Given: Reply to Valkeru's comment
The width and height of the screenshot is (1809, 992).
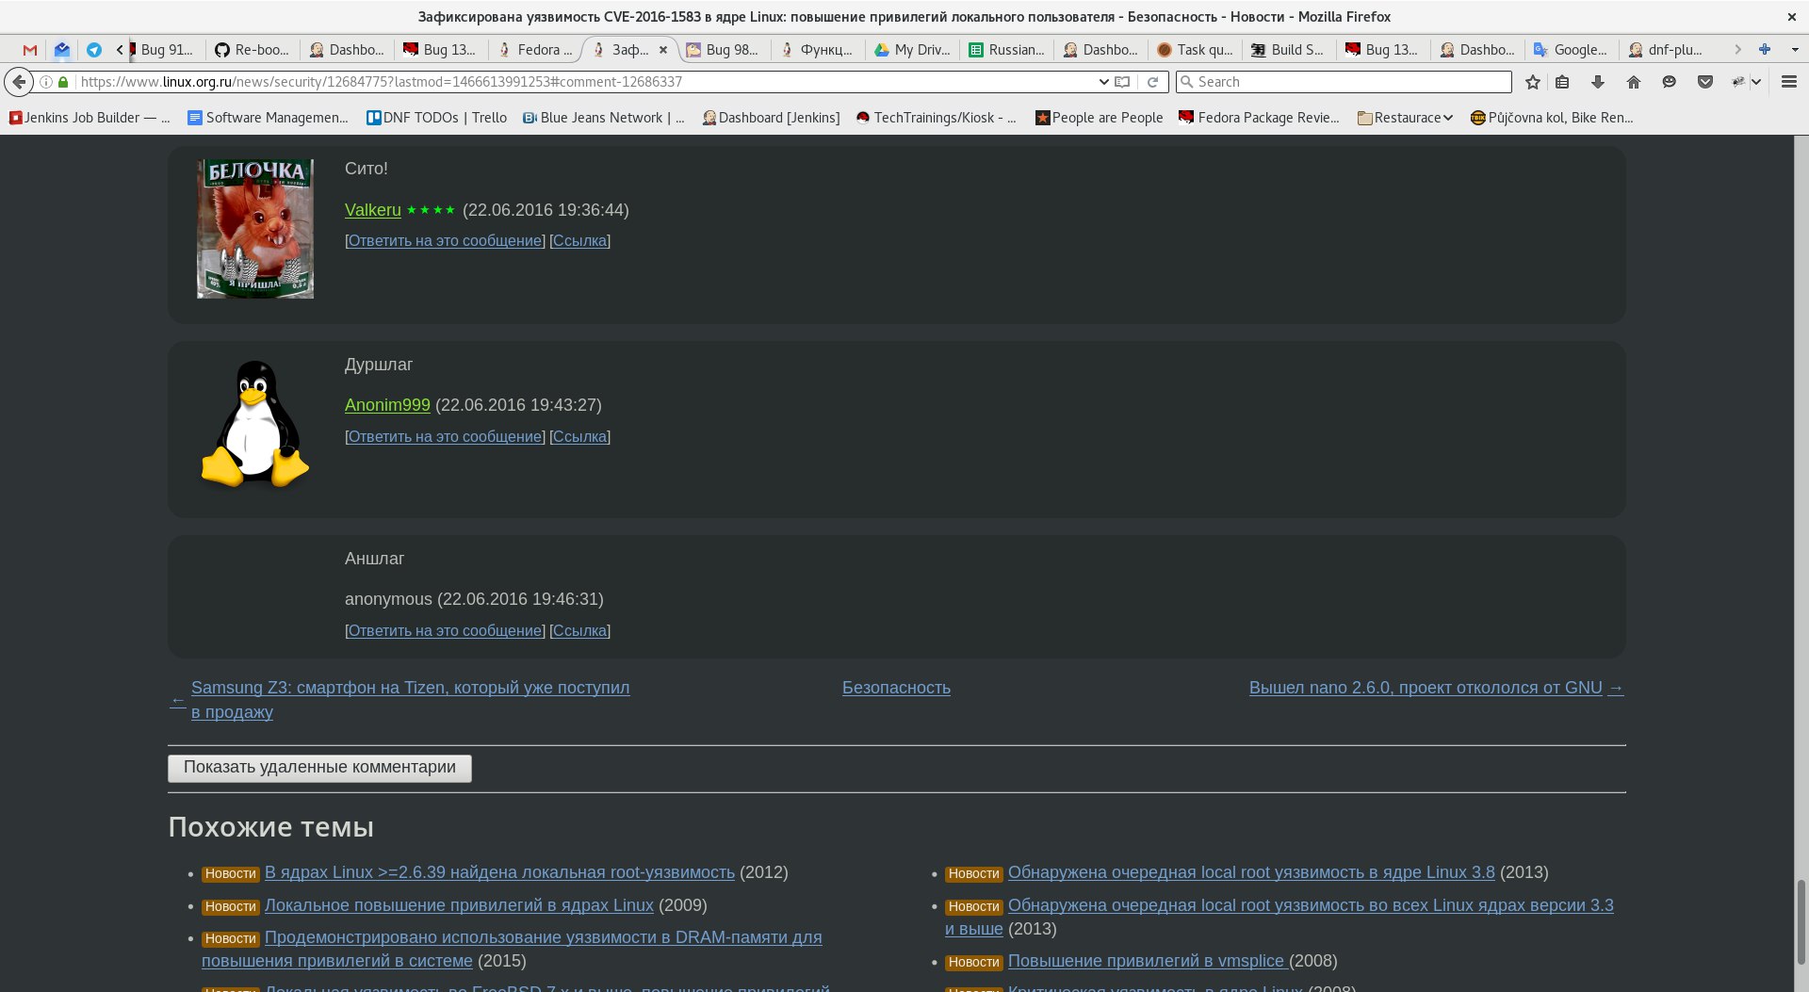Looking at the screenshot, I should click(445, 241).
